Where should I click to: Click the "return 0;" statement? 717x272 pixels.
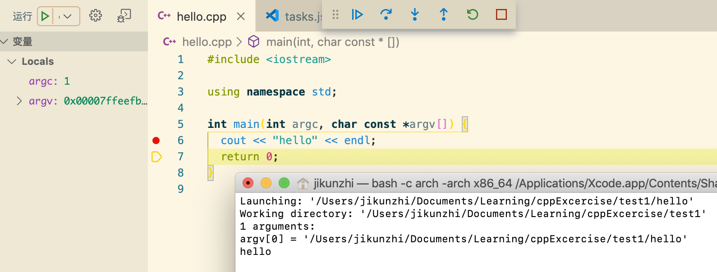[249, 157]
